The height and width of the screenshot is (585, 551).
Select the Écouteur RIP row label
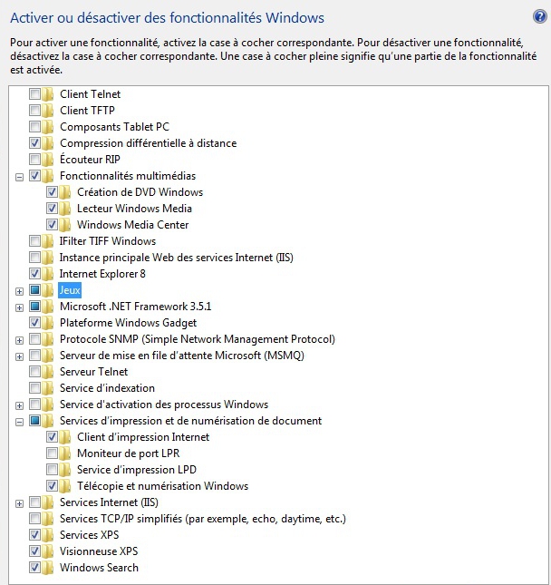coord(90,160)
